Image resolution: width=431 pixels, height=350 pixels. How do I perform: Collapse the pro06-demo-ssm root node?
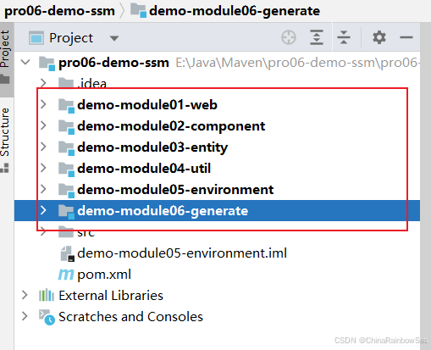25,62
